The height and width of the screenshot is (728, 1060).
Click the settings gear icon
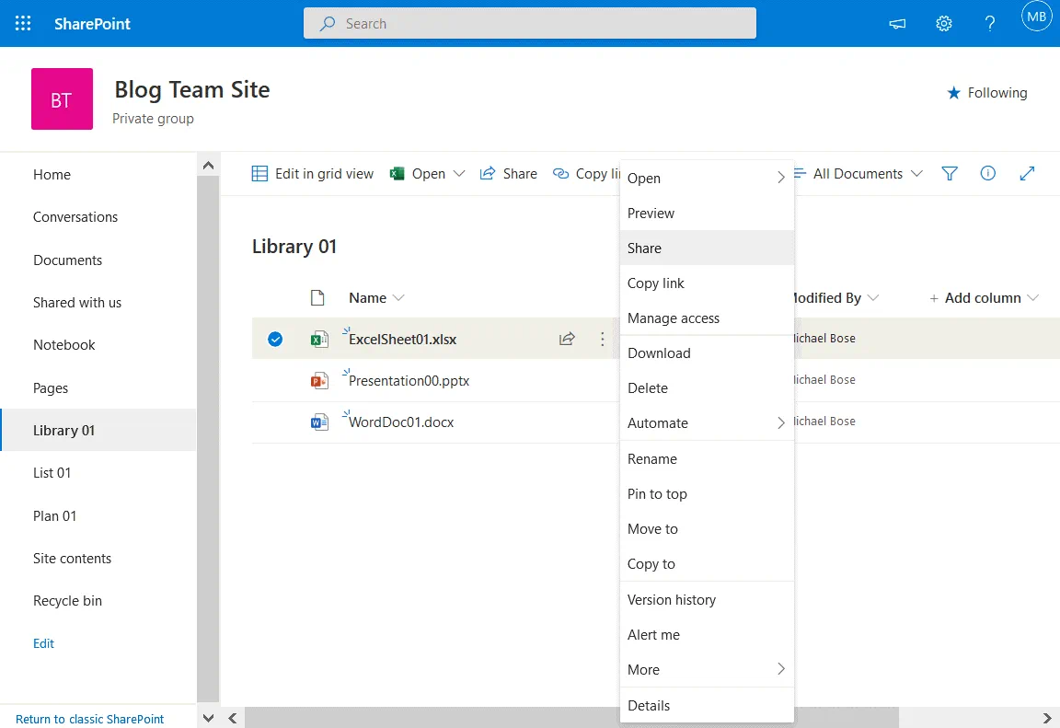pos(943,24)
